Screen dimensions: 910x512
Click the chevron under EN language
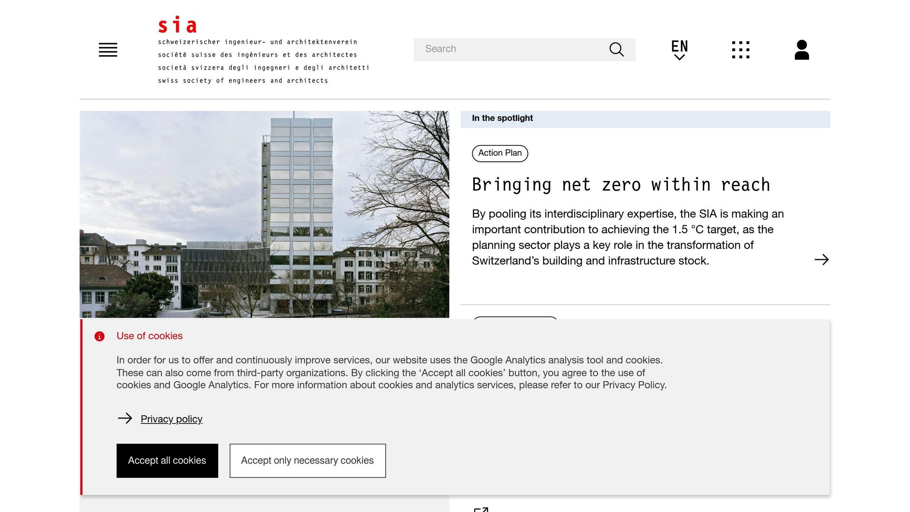[x=679, y=58]
